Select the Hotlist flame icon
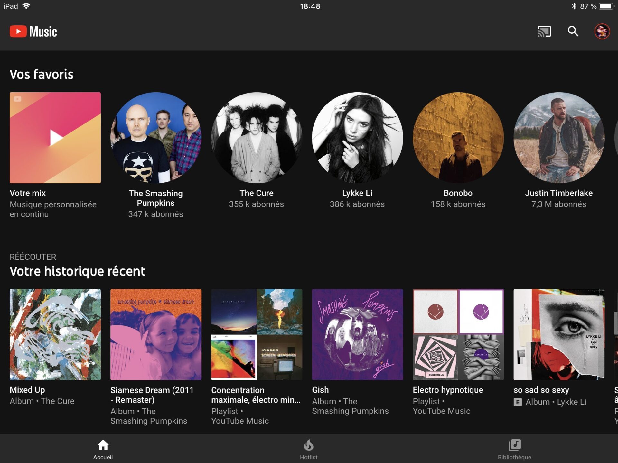Image resolution: width=618 pixels, height=463 pixels. tap(309, 445)
